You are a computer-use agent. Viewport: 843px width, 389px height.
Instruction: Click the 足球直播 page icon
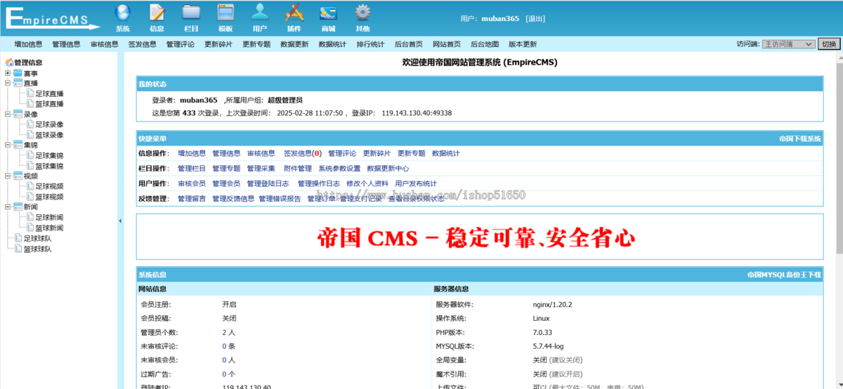click(x=30, y=93)
